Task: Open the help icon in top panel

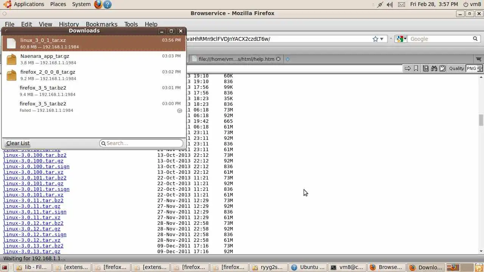Action: (107, 4)
